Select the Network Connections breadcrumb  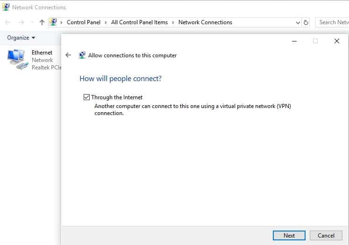[x=205, y=22]
